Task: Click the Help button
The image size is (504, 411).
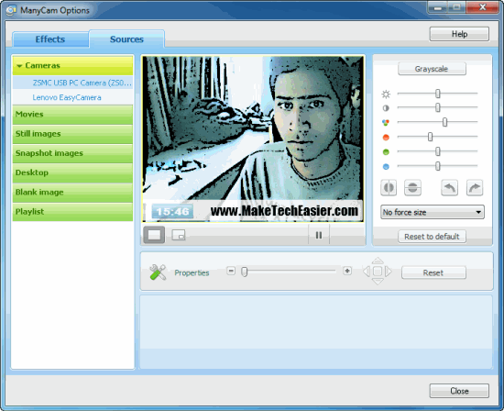Action: (x=459, y=34)
